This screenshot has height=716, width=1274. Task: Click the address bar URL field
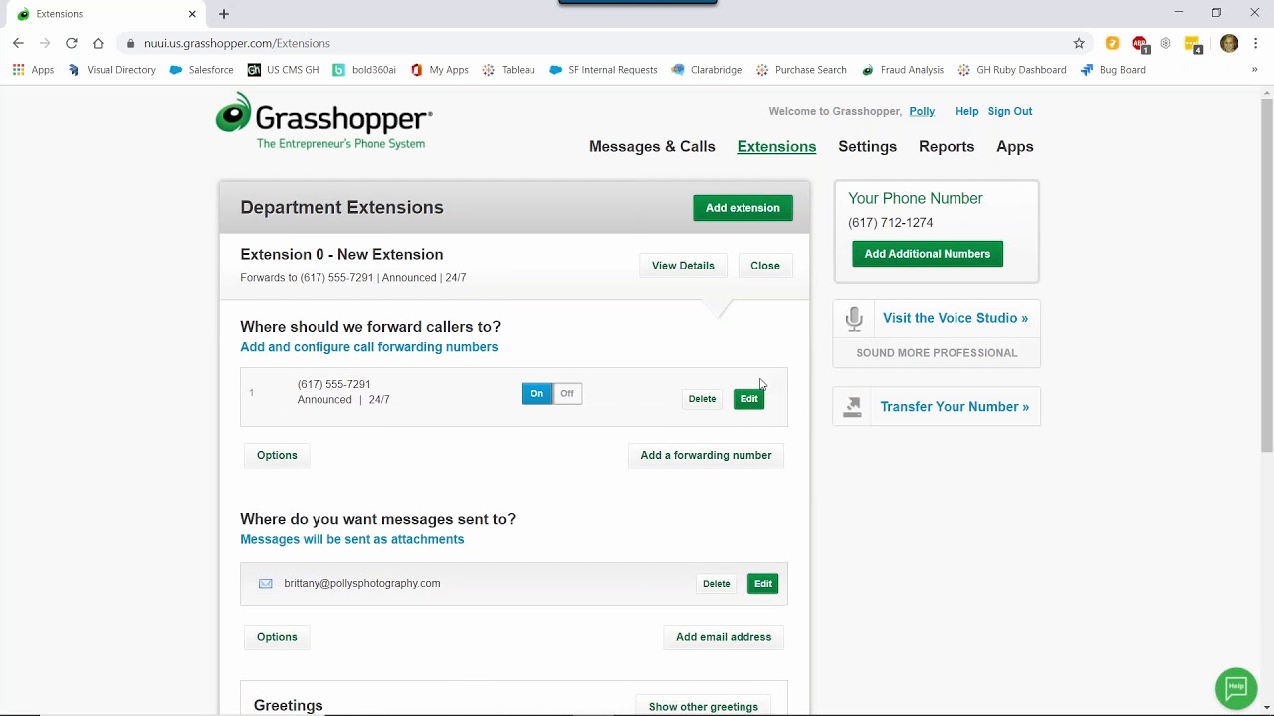click(597, 43)
